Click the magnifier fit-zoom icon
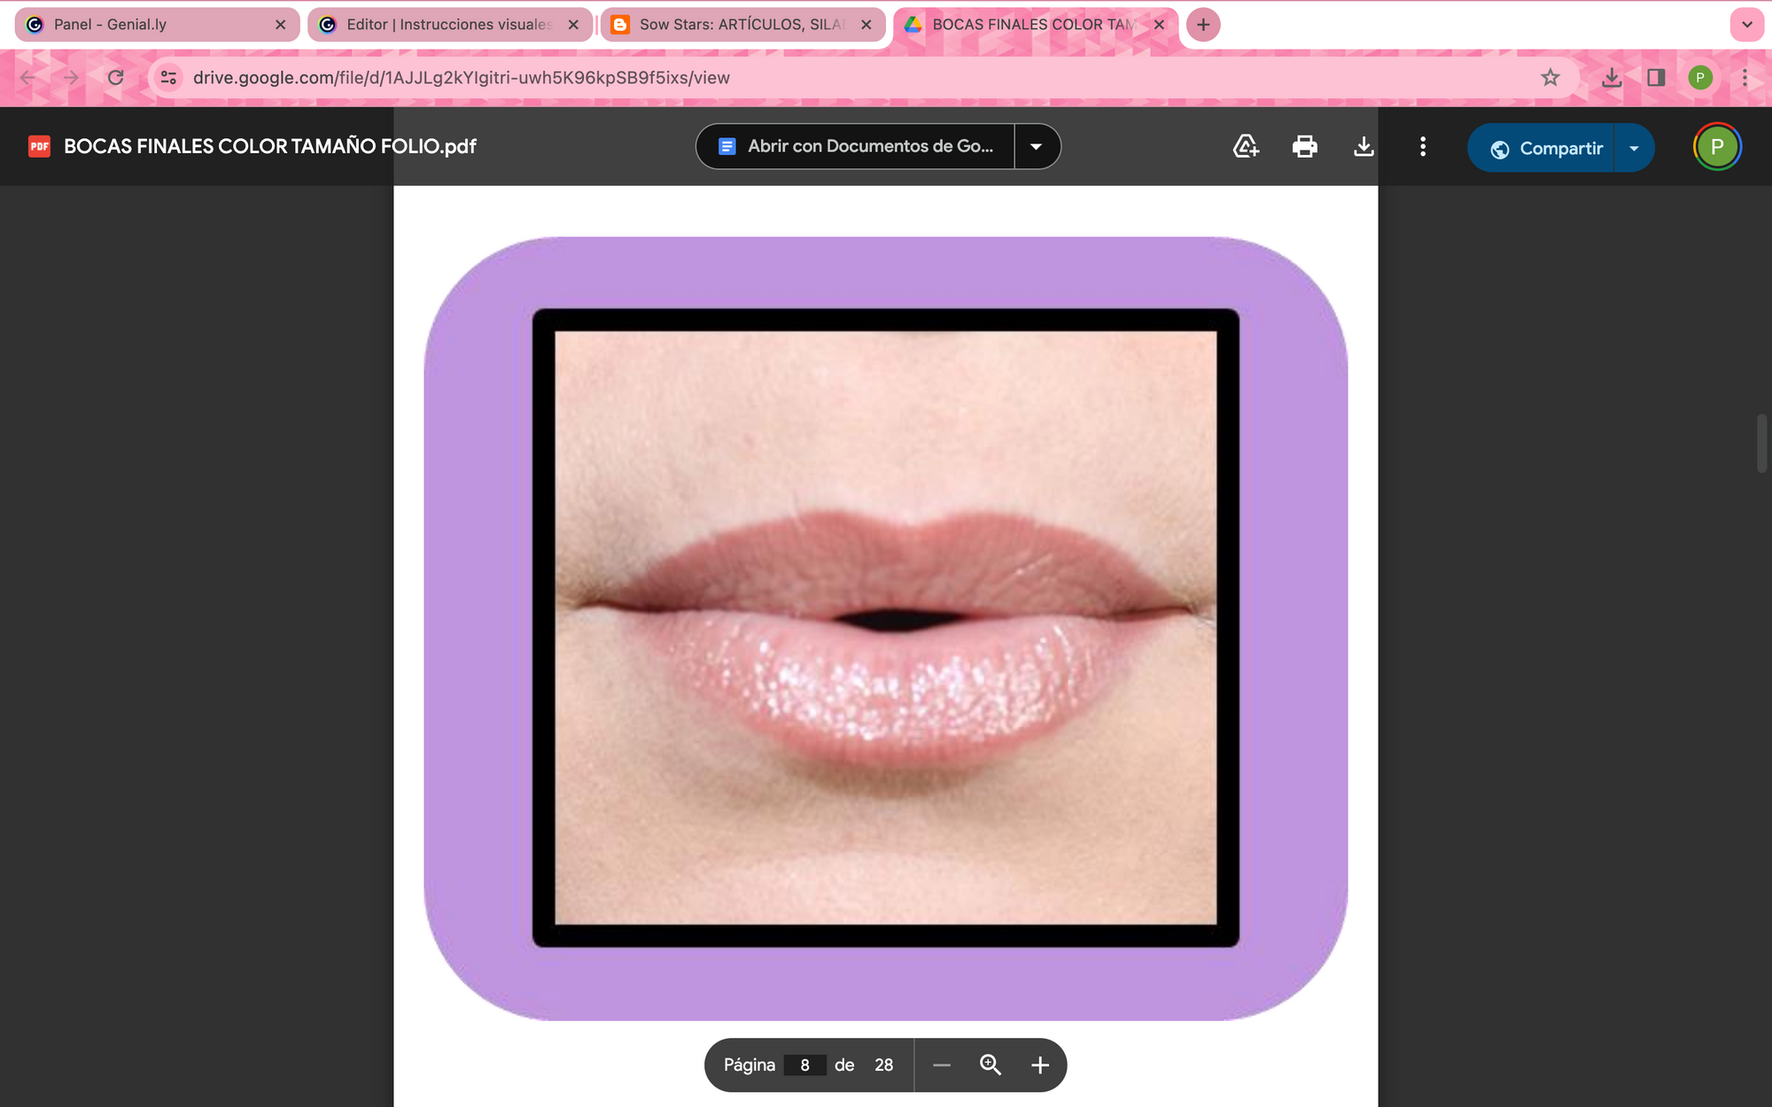This screenshot has width=1772, height=1107. 991,1064
